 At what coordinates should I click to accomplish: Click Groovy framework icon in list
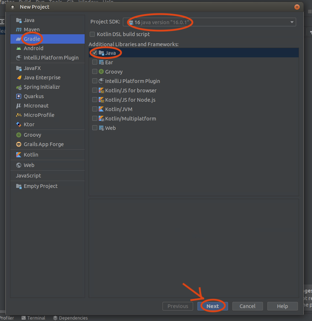point(101,72)
